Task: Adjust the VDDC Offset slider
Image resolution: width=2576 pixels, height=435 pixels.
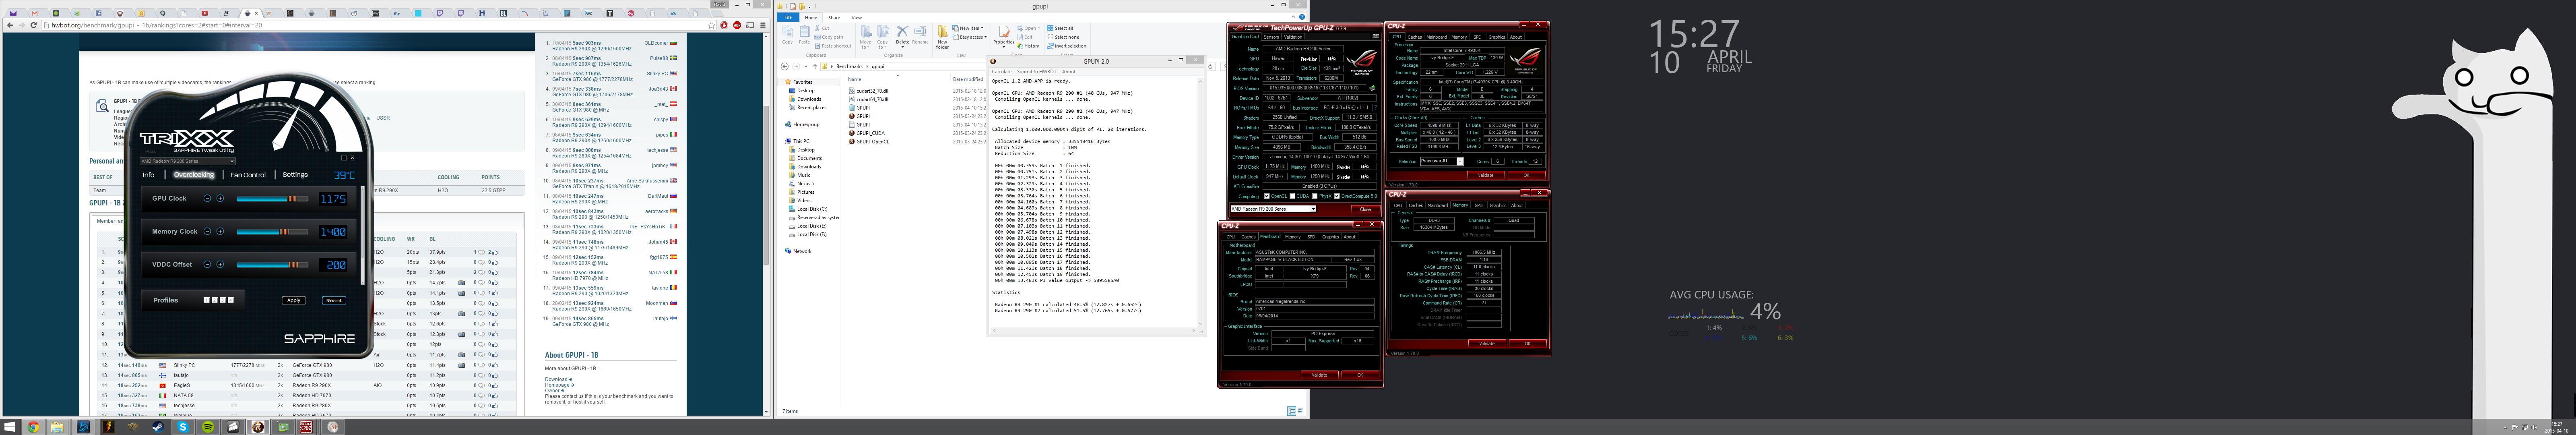Action: [273, 265]
